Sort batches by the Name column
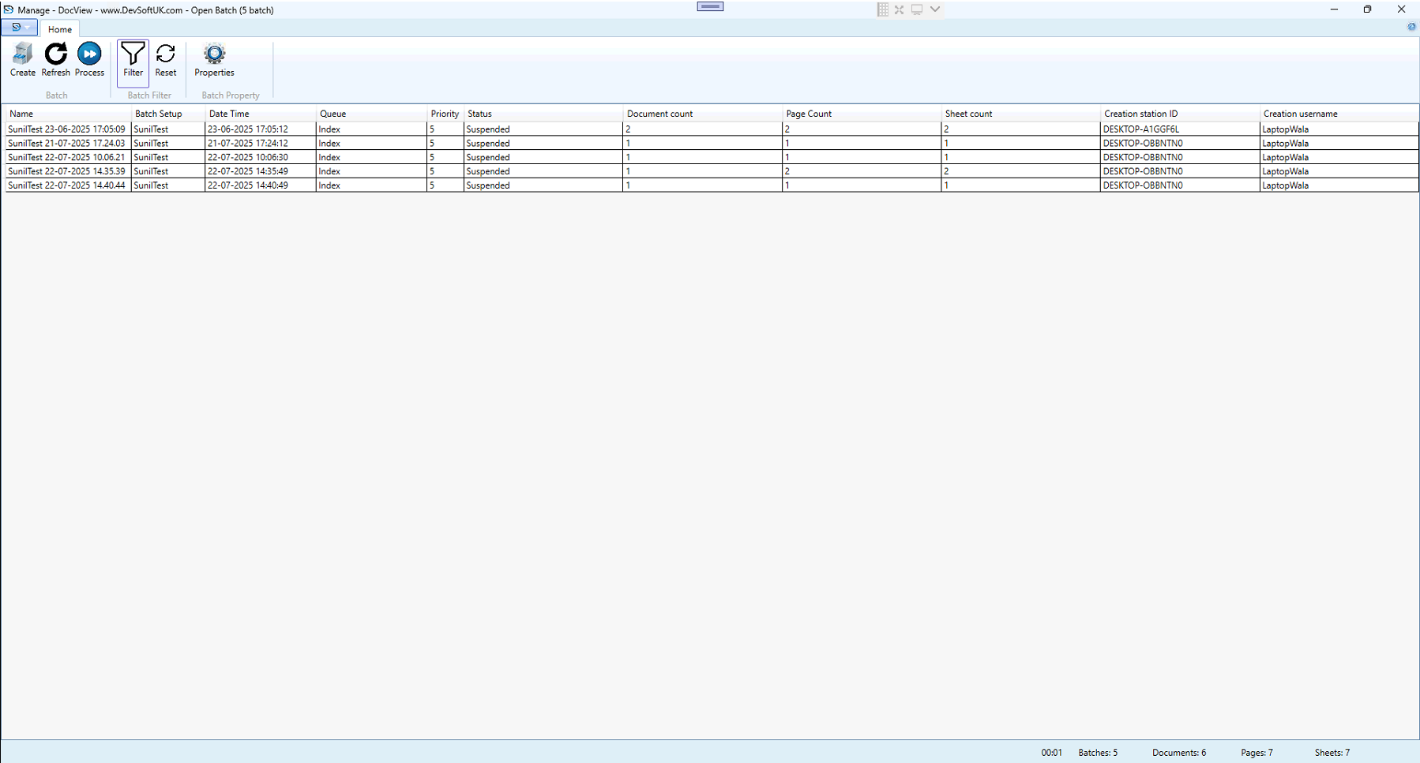 click(x=21, y=113)
